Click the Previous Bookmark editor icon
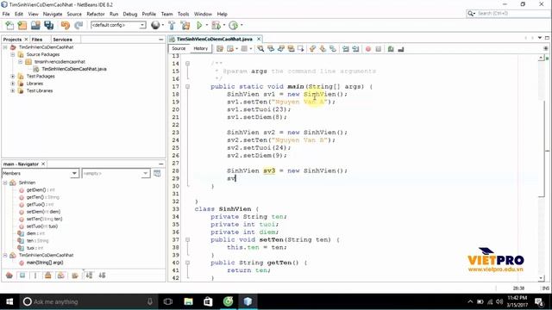Viewport: 552px width, 310px height. pyautogui.click(x=312, y=49)
